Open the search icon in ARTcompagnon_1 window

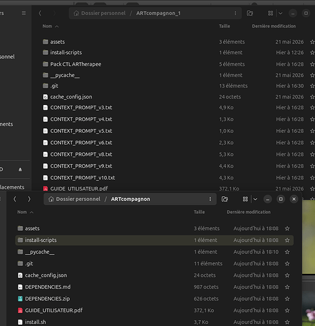pos(250,13)
